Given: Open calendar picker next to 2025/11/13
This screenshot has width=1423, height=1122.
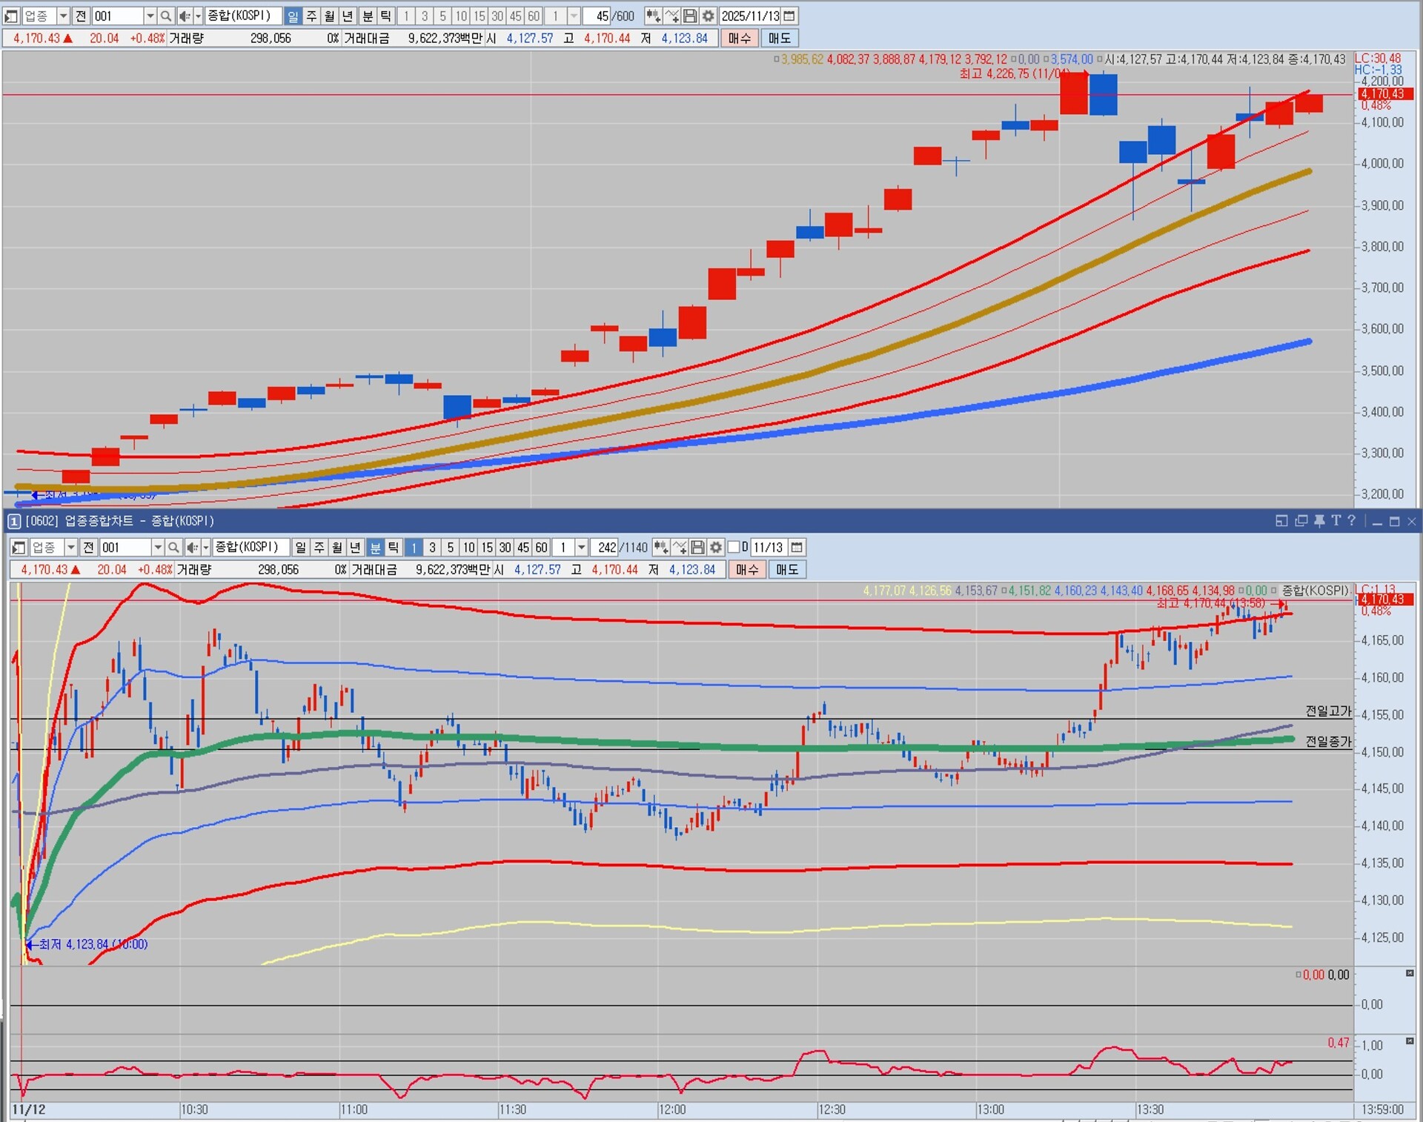Looking at the screenshot, I should pyautogui.click(x=790, y=16).
